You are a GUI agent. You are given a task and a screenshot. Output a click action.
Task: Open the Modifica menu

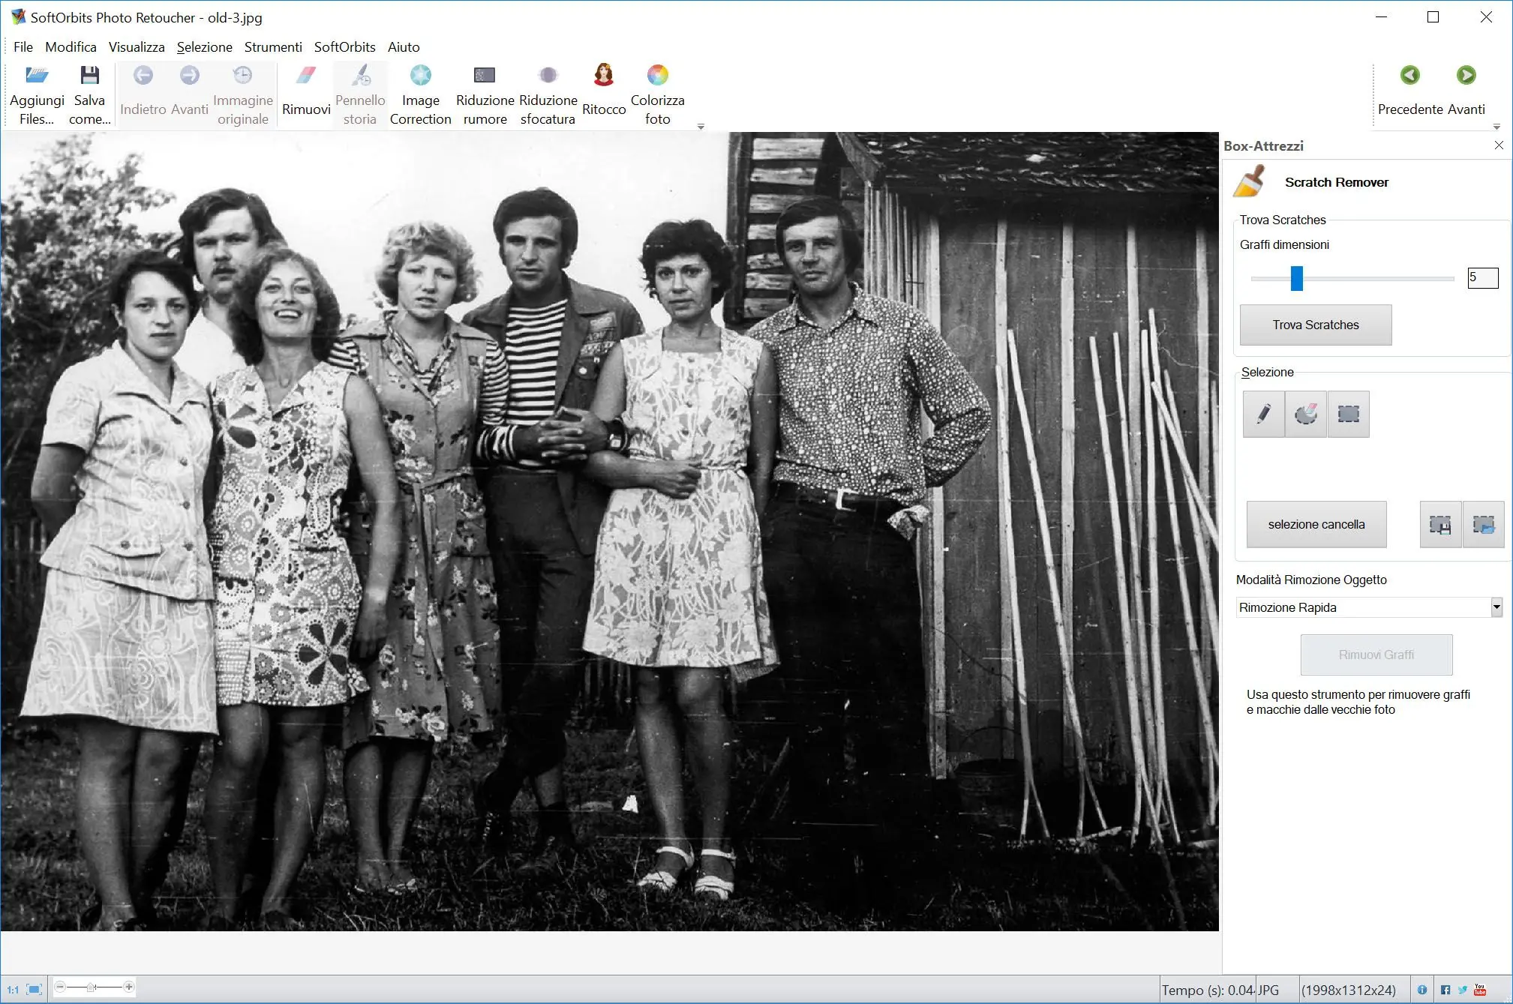point(71,46)
